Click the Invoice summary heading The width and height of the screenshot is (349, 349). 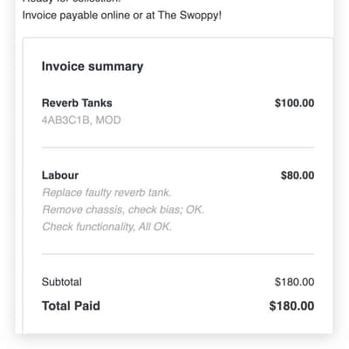(x=92, y=66)
